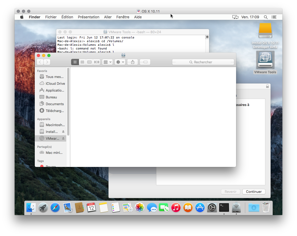Click the Finder sidebar scrollbar

(x=68, y=102)
